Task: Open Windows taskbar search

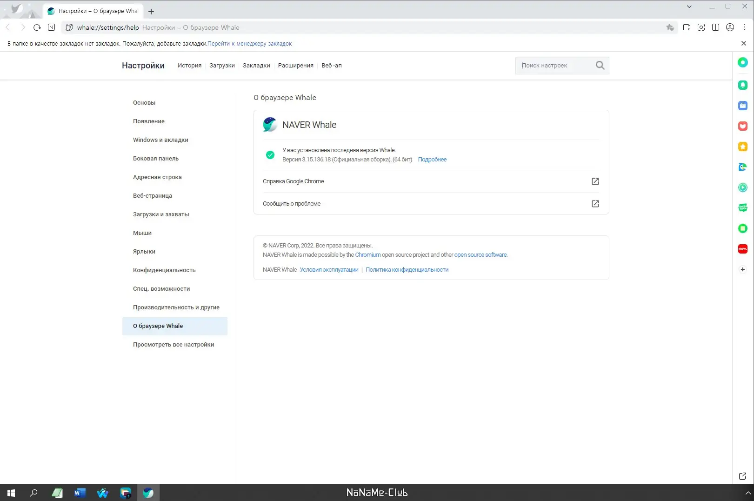Action: pyautogui.click(x=34, y=493)
